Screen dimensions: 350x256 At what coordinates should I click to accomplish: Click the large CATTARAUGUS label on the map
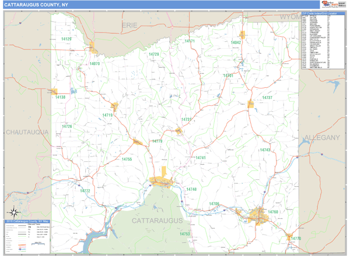pyautogui.click(x=157, y=221)
